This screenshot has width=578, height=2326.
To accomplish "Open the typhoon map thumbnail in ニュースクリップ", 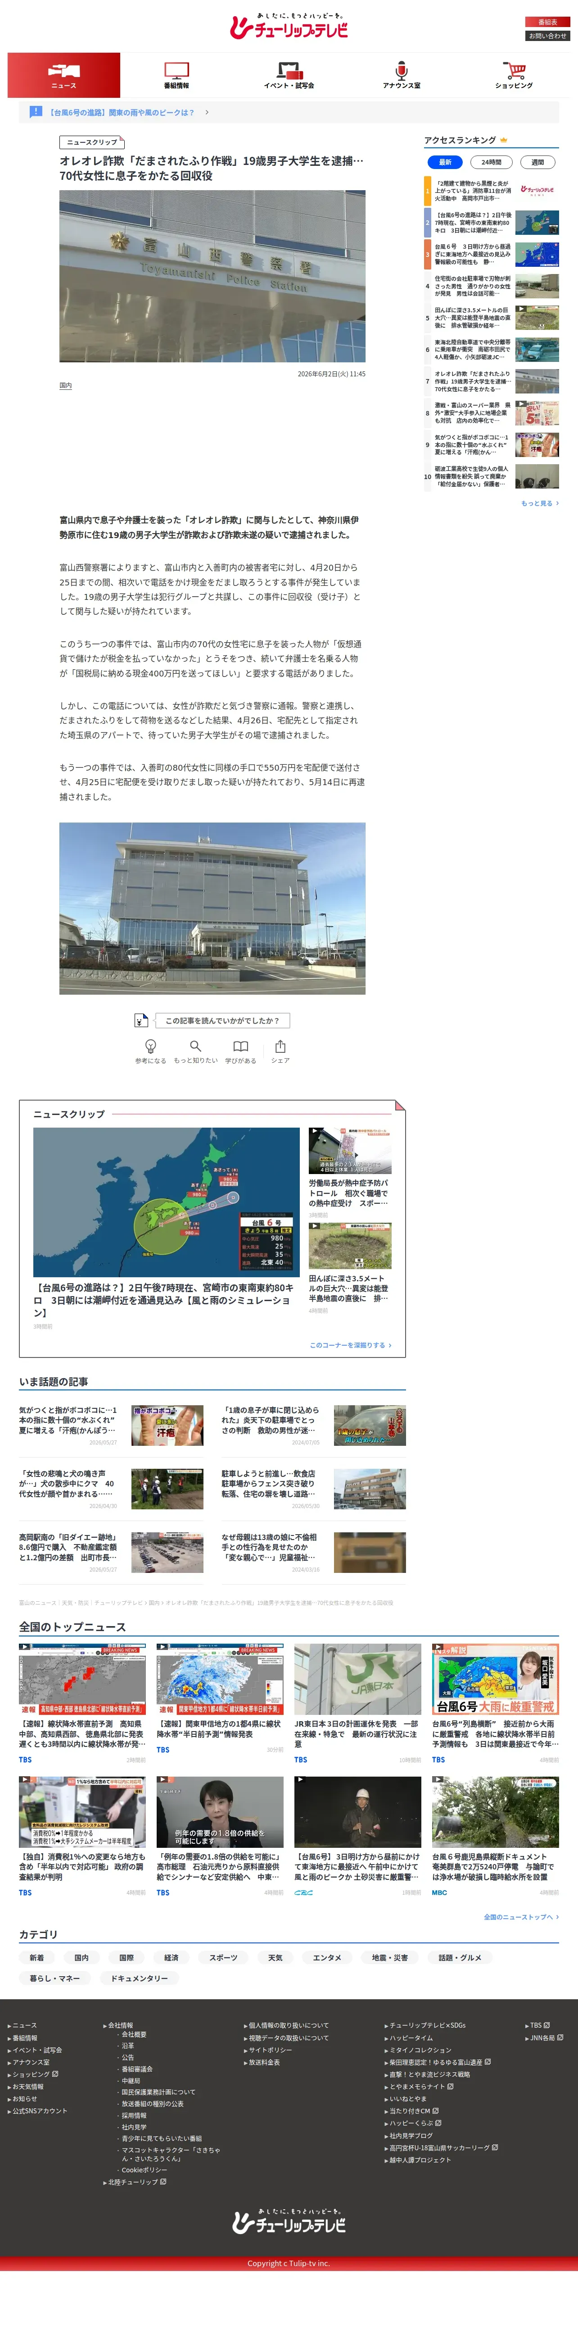I will pyautogui.click(x=167, y=1202).
